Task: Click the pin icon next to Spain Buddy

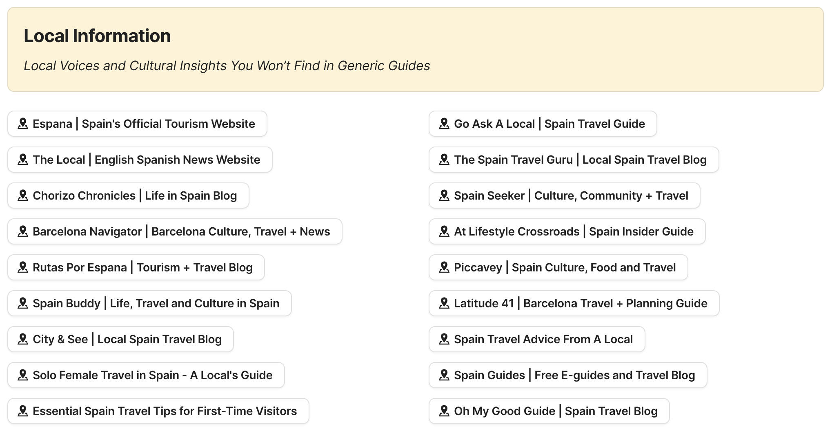Action: [x=23, y=303]
